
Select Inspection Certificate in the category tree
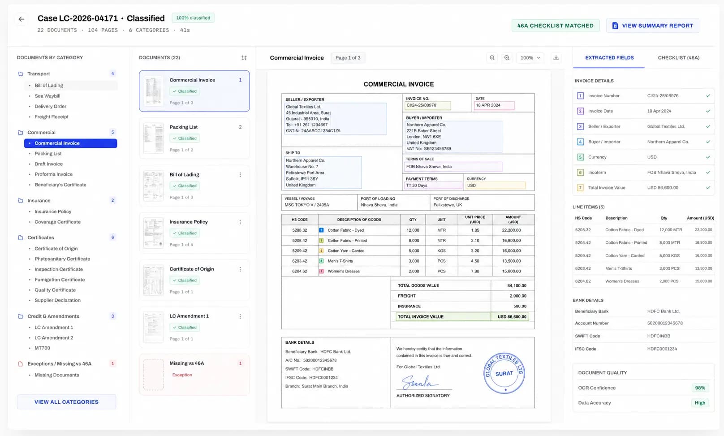point(59,269)
